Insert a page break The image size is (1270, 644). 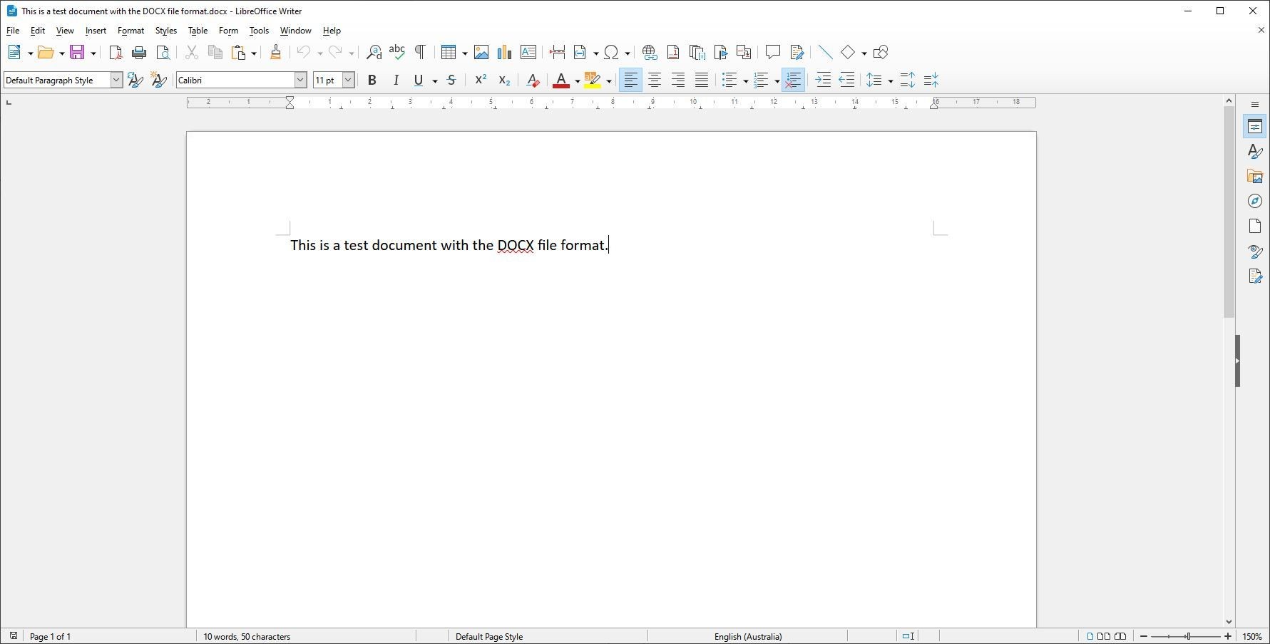pos(557,52)
